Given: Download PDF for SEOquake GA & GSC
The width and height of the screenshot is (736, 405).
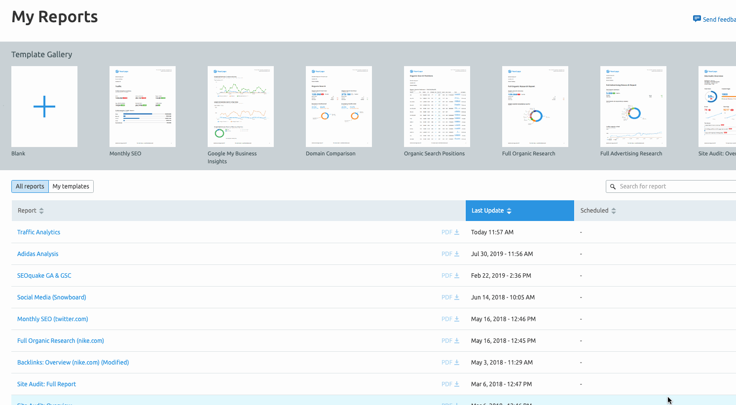Looking at the screenshot, I should click(450, 276).
